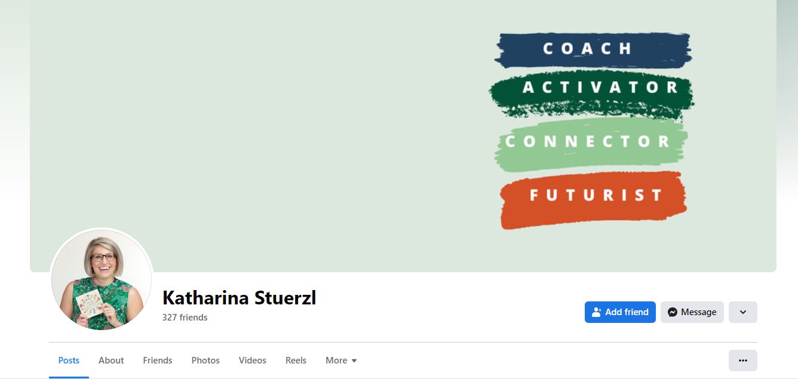This screenshot has width=798, height=379.
Task: Expand the chevron dropdown beside Message
Action: (742, 312)
